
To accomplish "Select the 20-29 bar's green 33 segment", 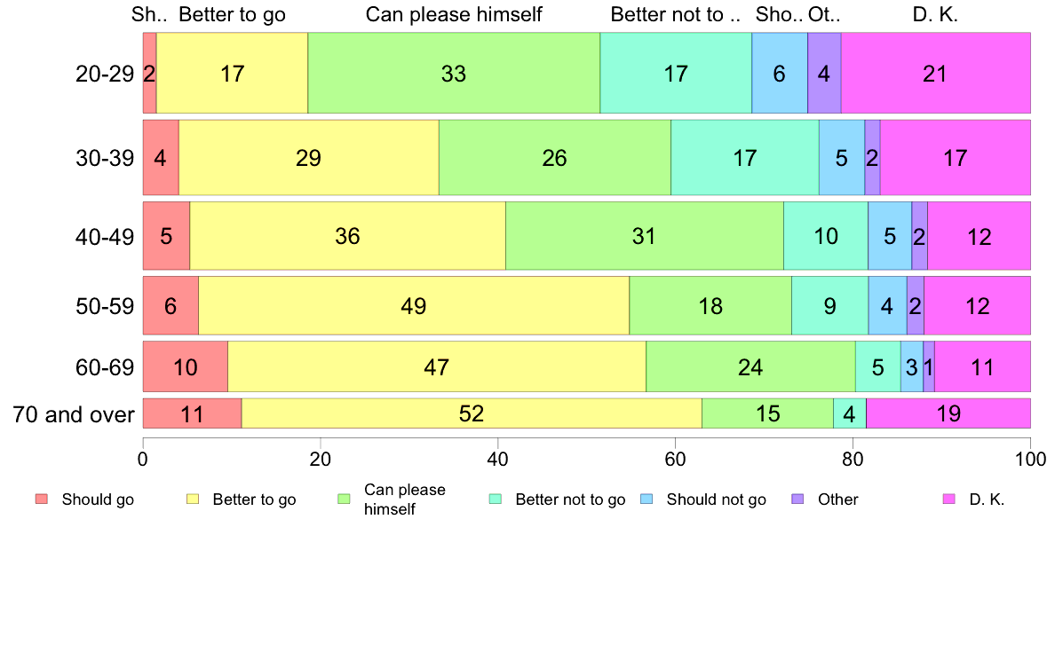I will (454, 74).
